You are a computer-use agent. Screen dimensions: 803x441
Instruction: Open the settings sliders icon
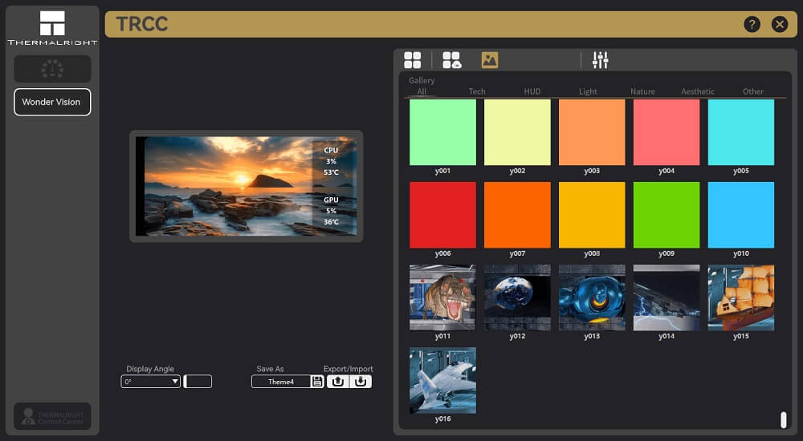click(601, 60)
